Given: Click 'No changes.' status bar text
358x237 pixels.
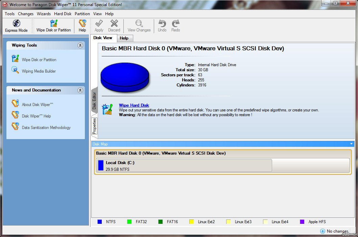Looking at the screenshot, I should 338,231.
